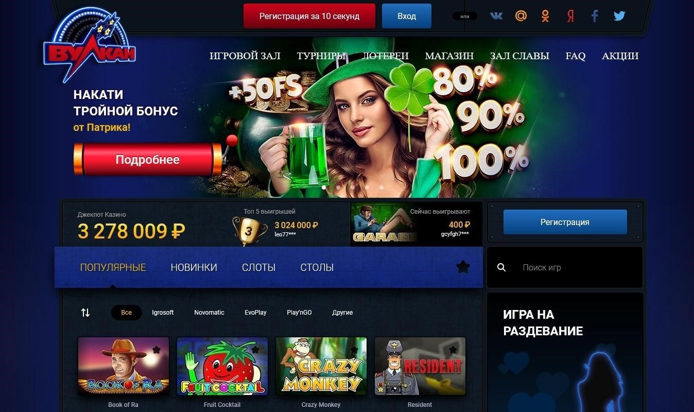This screenshot has height=412, width=694.
Task: Click the Вулкан logo
Action: [x=90, y=46]
